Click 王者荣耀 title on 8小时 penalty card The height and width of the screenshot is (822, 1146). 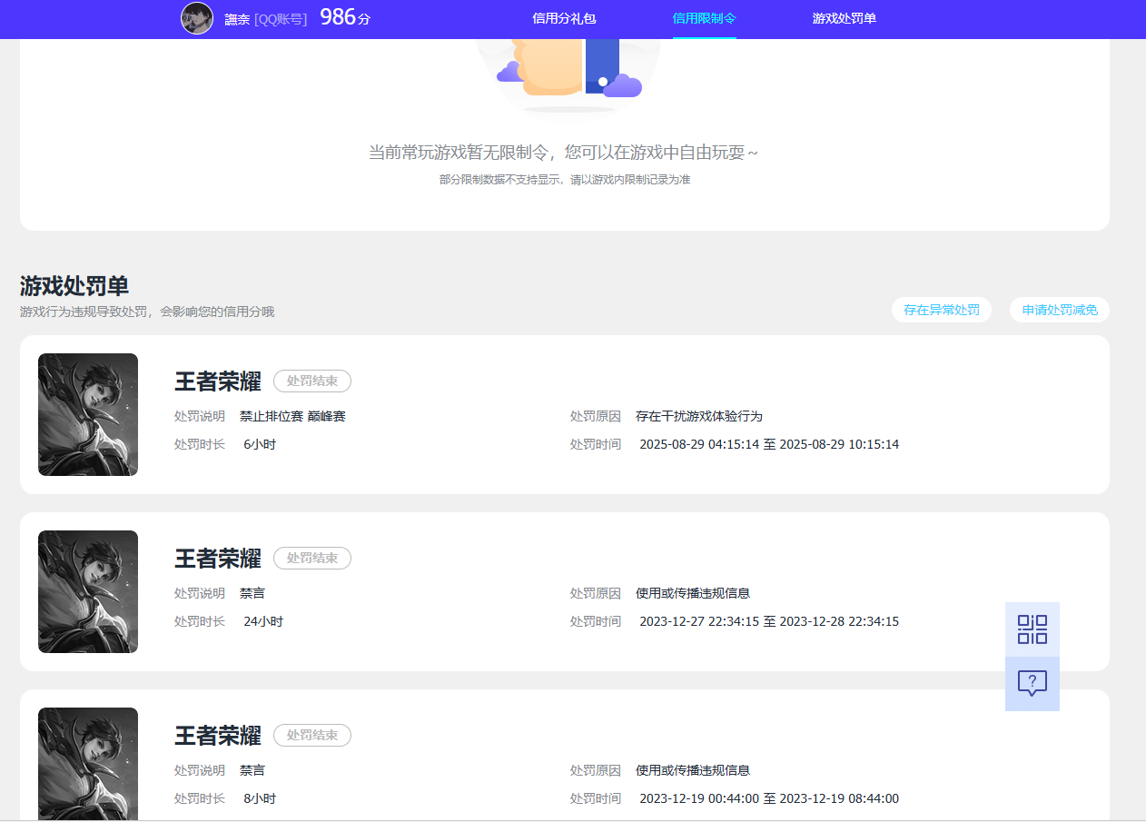[218, 736]
